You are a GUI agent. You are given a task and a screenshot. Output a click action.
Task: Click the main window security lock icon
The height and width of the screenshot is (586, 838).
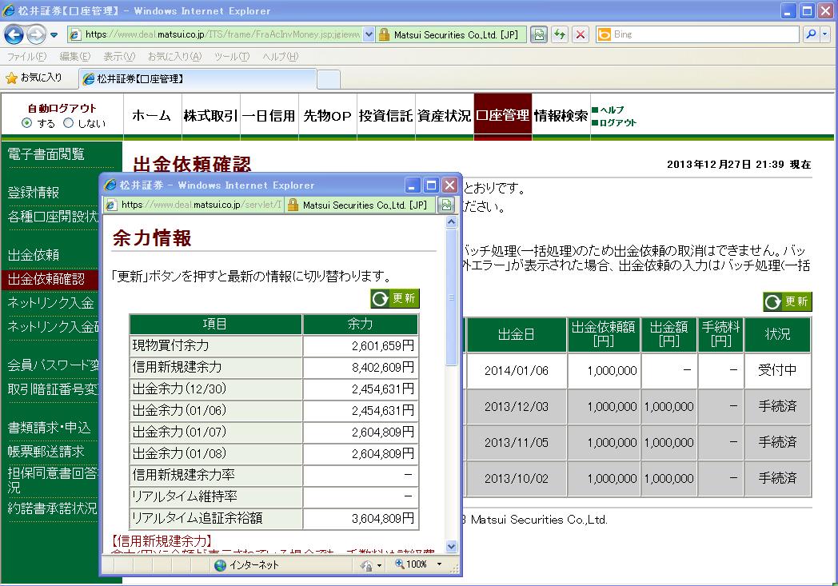click(384, 34)
